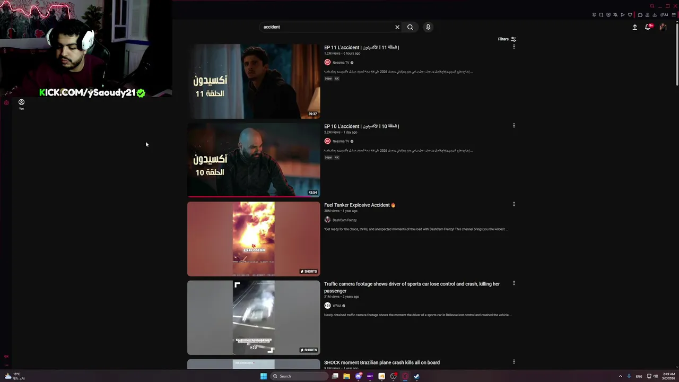
Task: Open the 'SHOCK moment Brazilian plane crash' title
Action: (x=382, y=363)
